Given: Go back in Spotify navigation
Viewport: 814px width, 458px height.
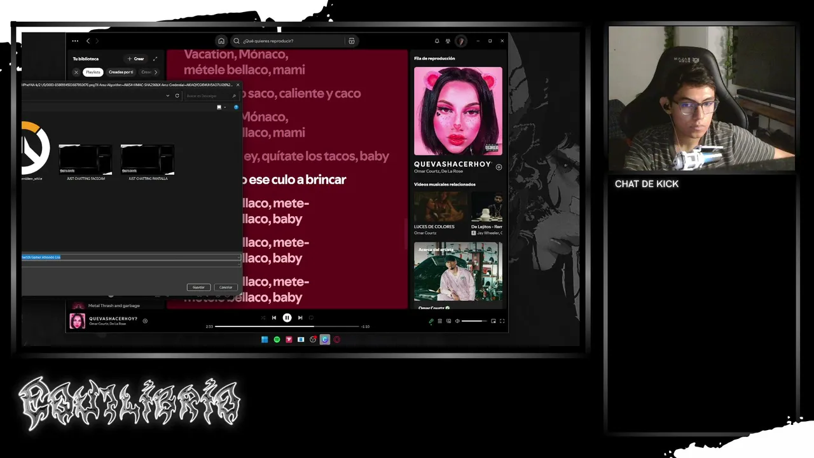Looking at the screenshot, I should (88, 41).
